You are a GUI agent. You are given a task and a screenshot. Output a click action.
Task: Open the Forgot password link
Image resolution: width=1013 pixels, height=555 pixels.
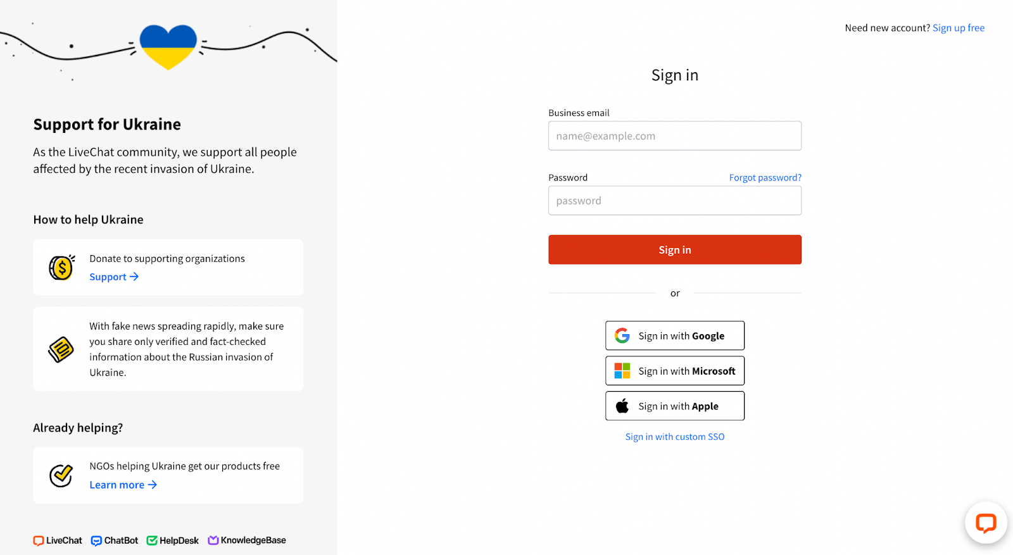point(765,177)
